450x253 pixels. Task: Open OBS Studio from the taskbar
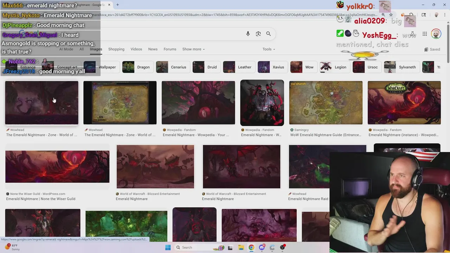[x=283, y=247]
